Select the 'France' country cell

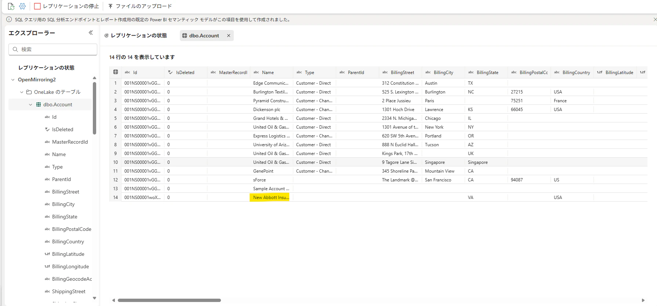572,101
